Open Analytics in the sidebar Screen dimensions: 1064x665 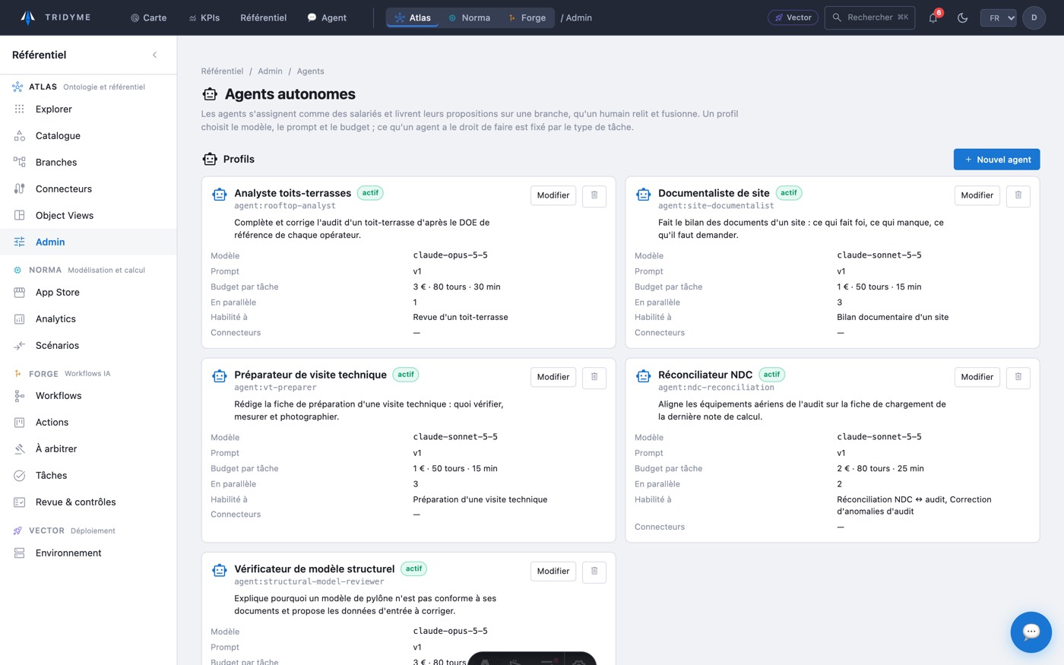pyautogui.click(x=88, y=318)
